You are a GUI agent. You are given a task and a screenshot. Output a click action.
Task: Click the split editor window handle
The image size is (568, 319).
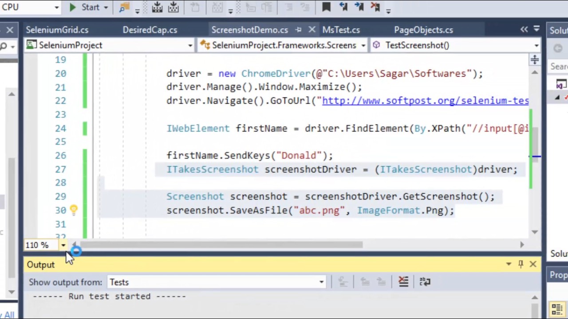point(534,59)
